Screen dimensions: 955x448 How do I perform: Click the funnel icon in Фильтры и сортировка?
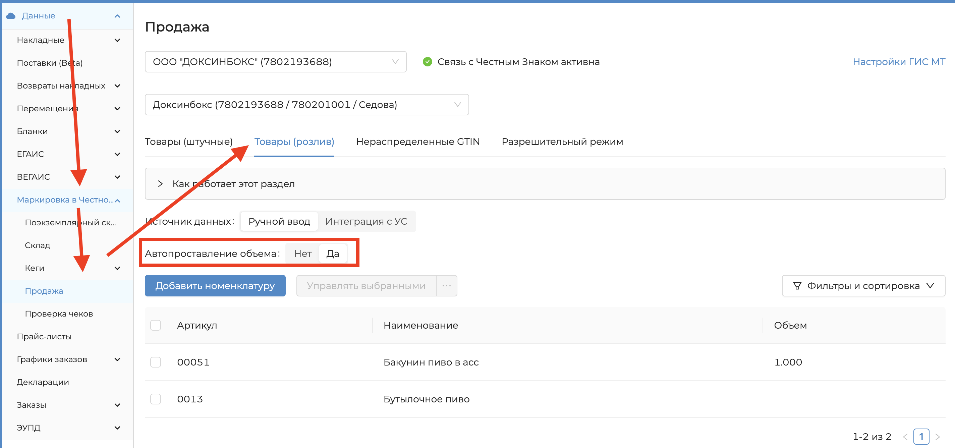pyautogui.click(x=797, y=286)
